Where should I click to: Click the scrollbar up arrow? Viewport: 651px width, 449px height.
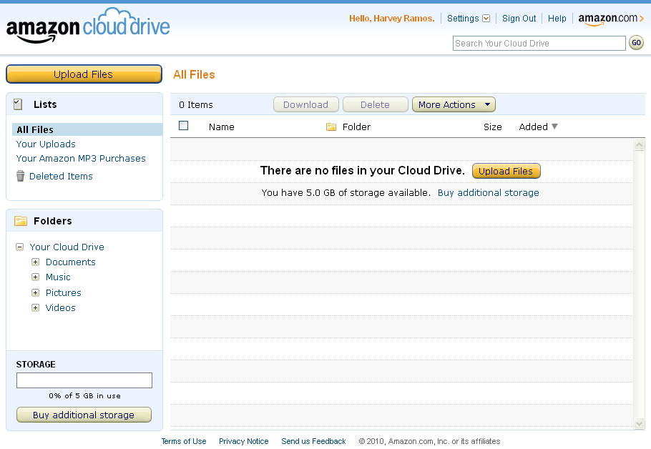(640, 145)
